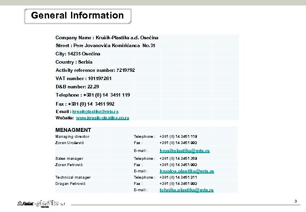Select the MENAGMENT heading
Viewport: 306px width, 212px height.
[x=73, y=130]
